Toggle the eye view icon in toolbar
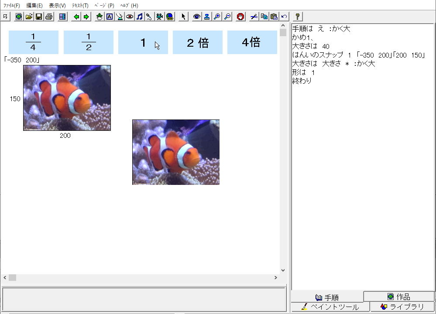This screenshot has height=314, width=436. coord(197,17)
